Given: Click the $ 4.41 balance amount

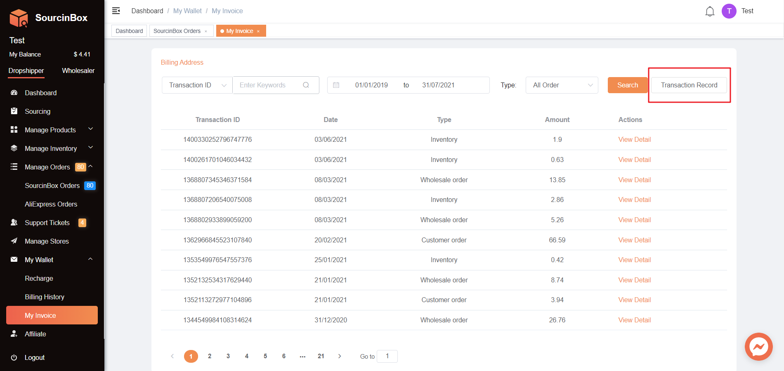Looking at the screenshot, I should click(x=82, y=54).
